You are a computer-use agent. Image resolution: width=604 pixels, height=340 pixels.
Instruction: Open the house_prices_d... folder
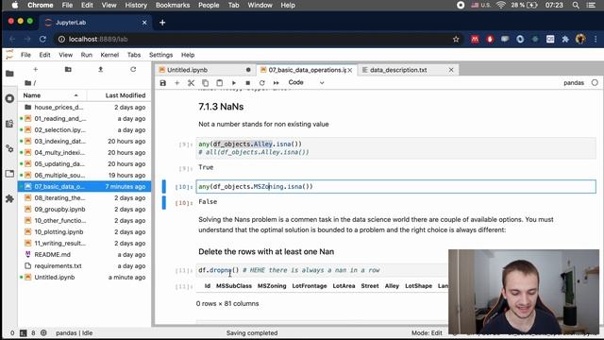tap(84, 107)
